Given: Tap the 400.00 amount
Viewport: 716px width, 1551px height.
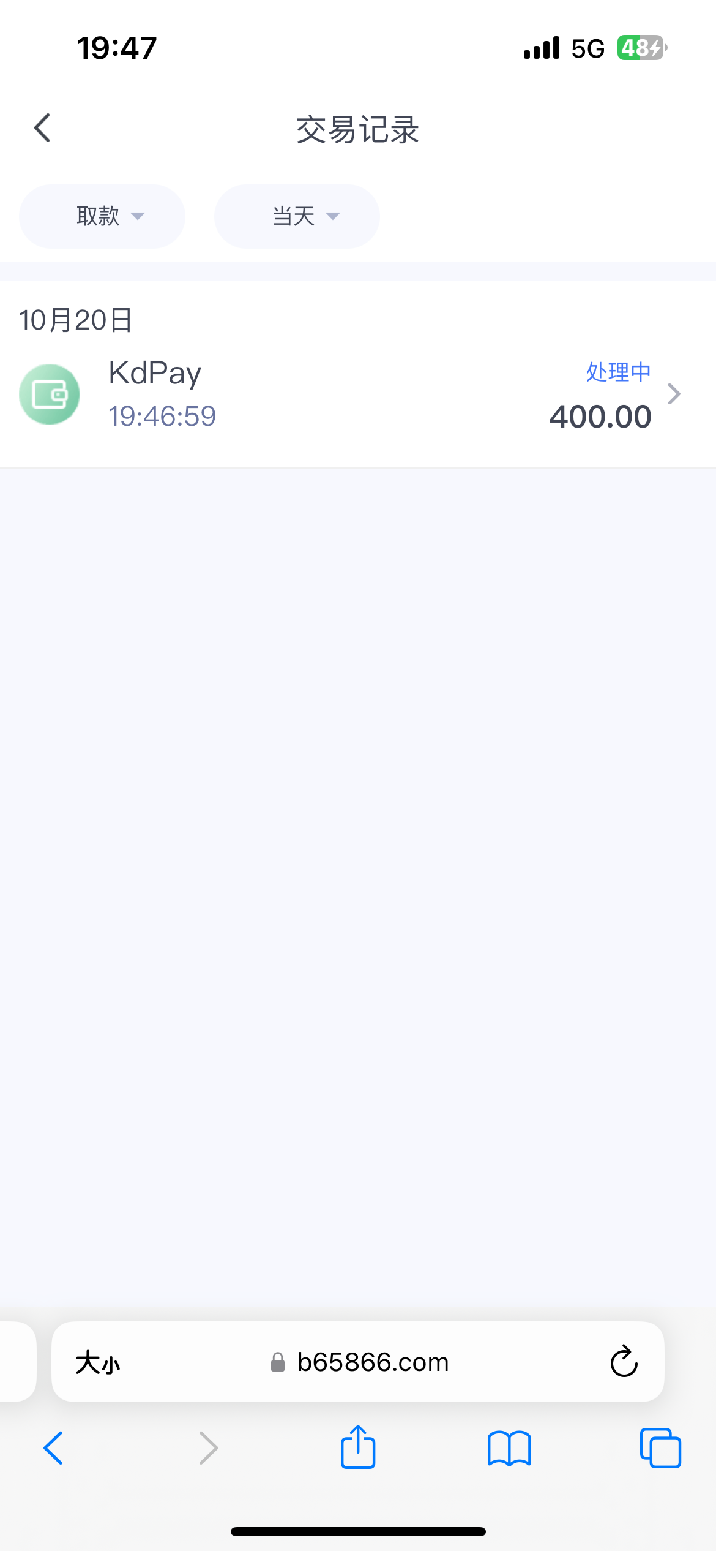Looking at the screenshot, I should [x=600, y=417].
